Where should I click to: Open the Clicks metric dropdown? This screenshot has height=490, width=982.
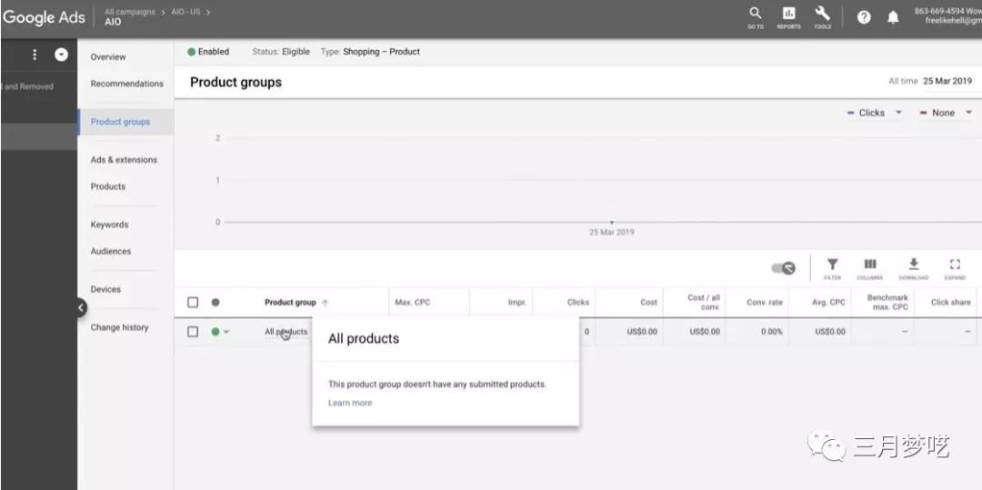click(874, 113)
